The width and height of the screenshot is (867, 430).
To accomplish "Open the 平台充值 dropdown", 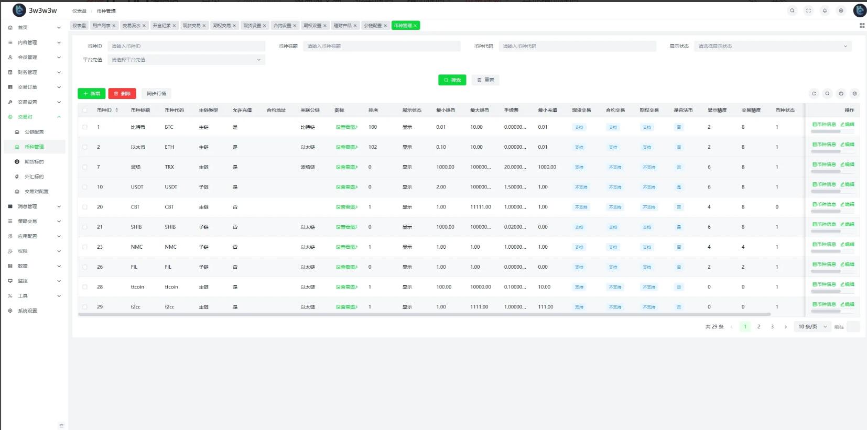I will pos(186,60).
